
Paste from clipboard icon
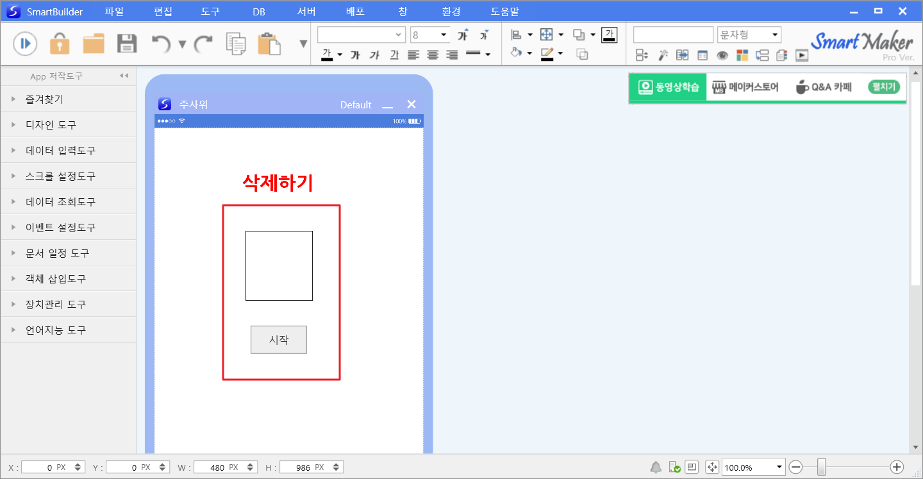(269, 44)
